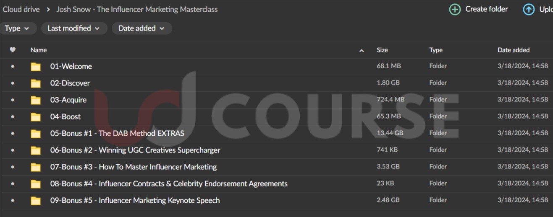Click Josh Snow Masterclass breadcrumb
The image size is (553, 217).
click(137, 9)
